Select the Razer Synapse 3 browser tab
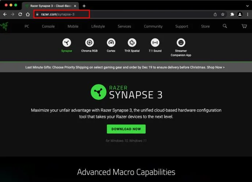 point(50,6)
